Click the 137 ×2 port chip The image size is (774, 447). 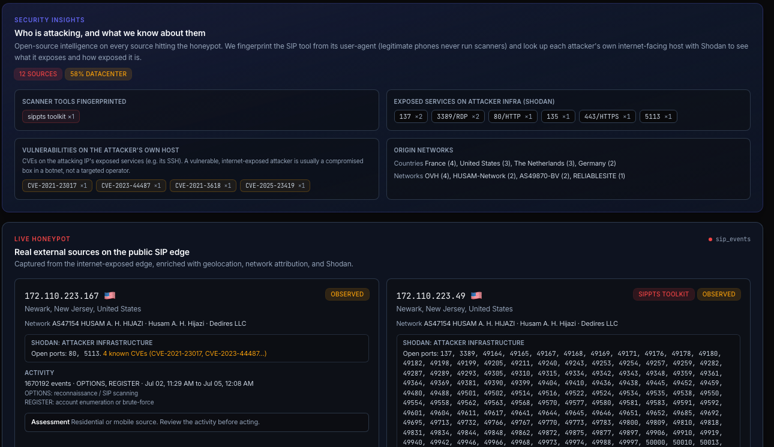click(x=411, y=116)
